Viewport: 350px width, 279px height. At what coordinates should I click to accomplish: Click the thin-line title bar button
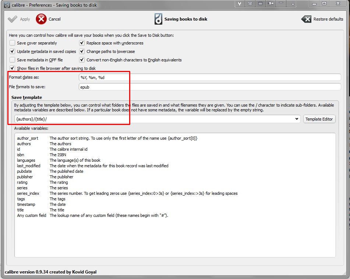281,3
